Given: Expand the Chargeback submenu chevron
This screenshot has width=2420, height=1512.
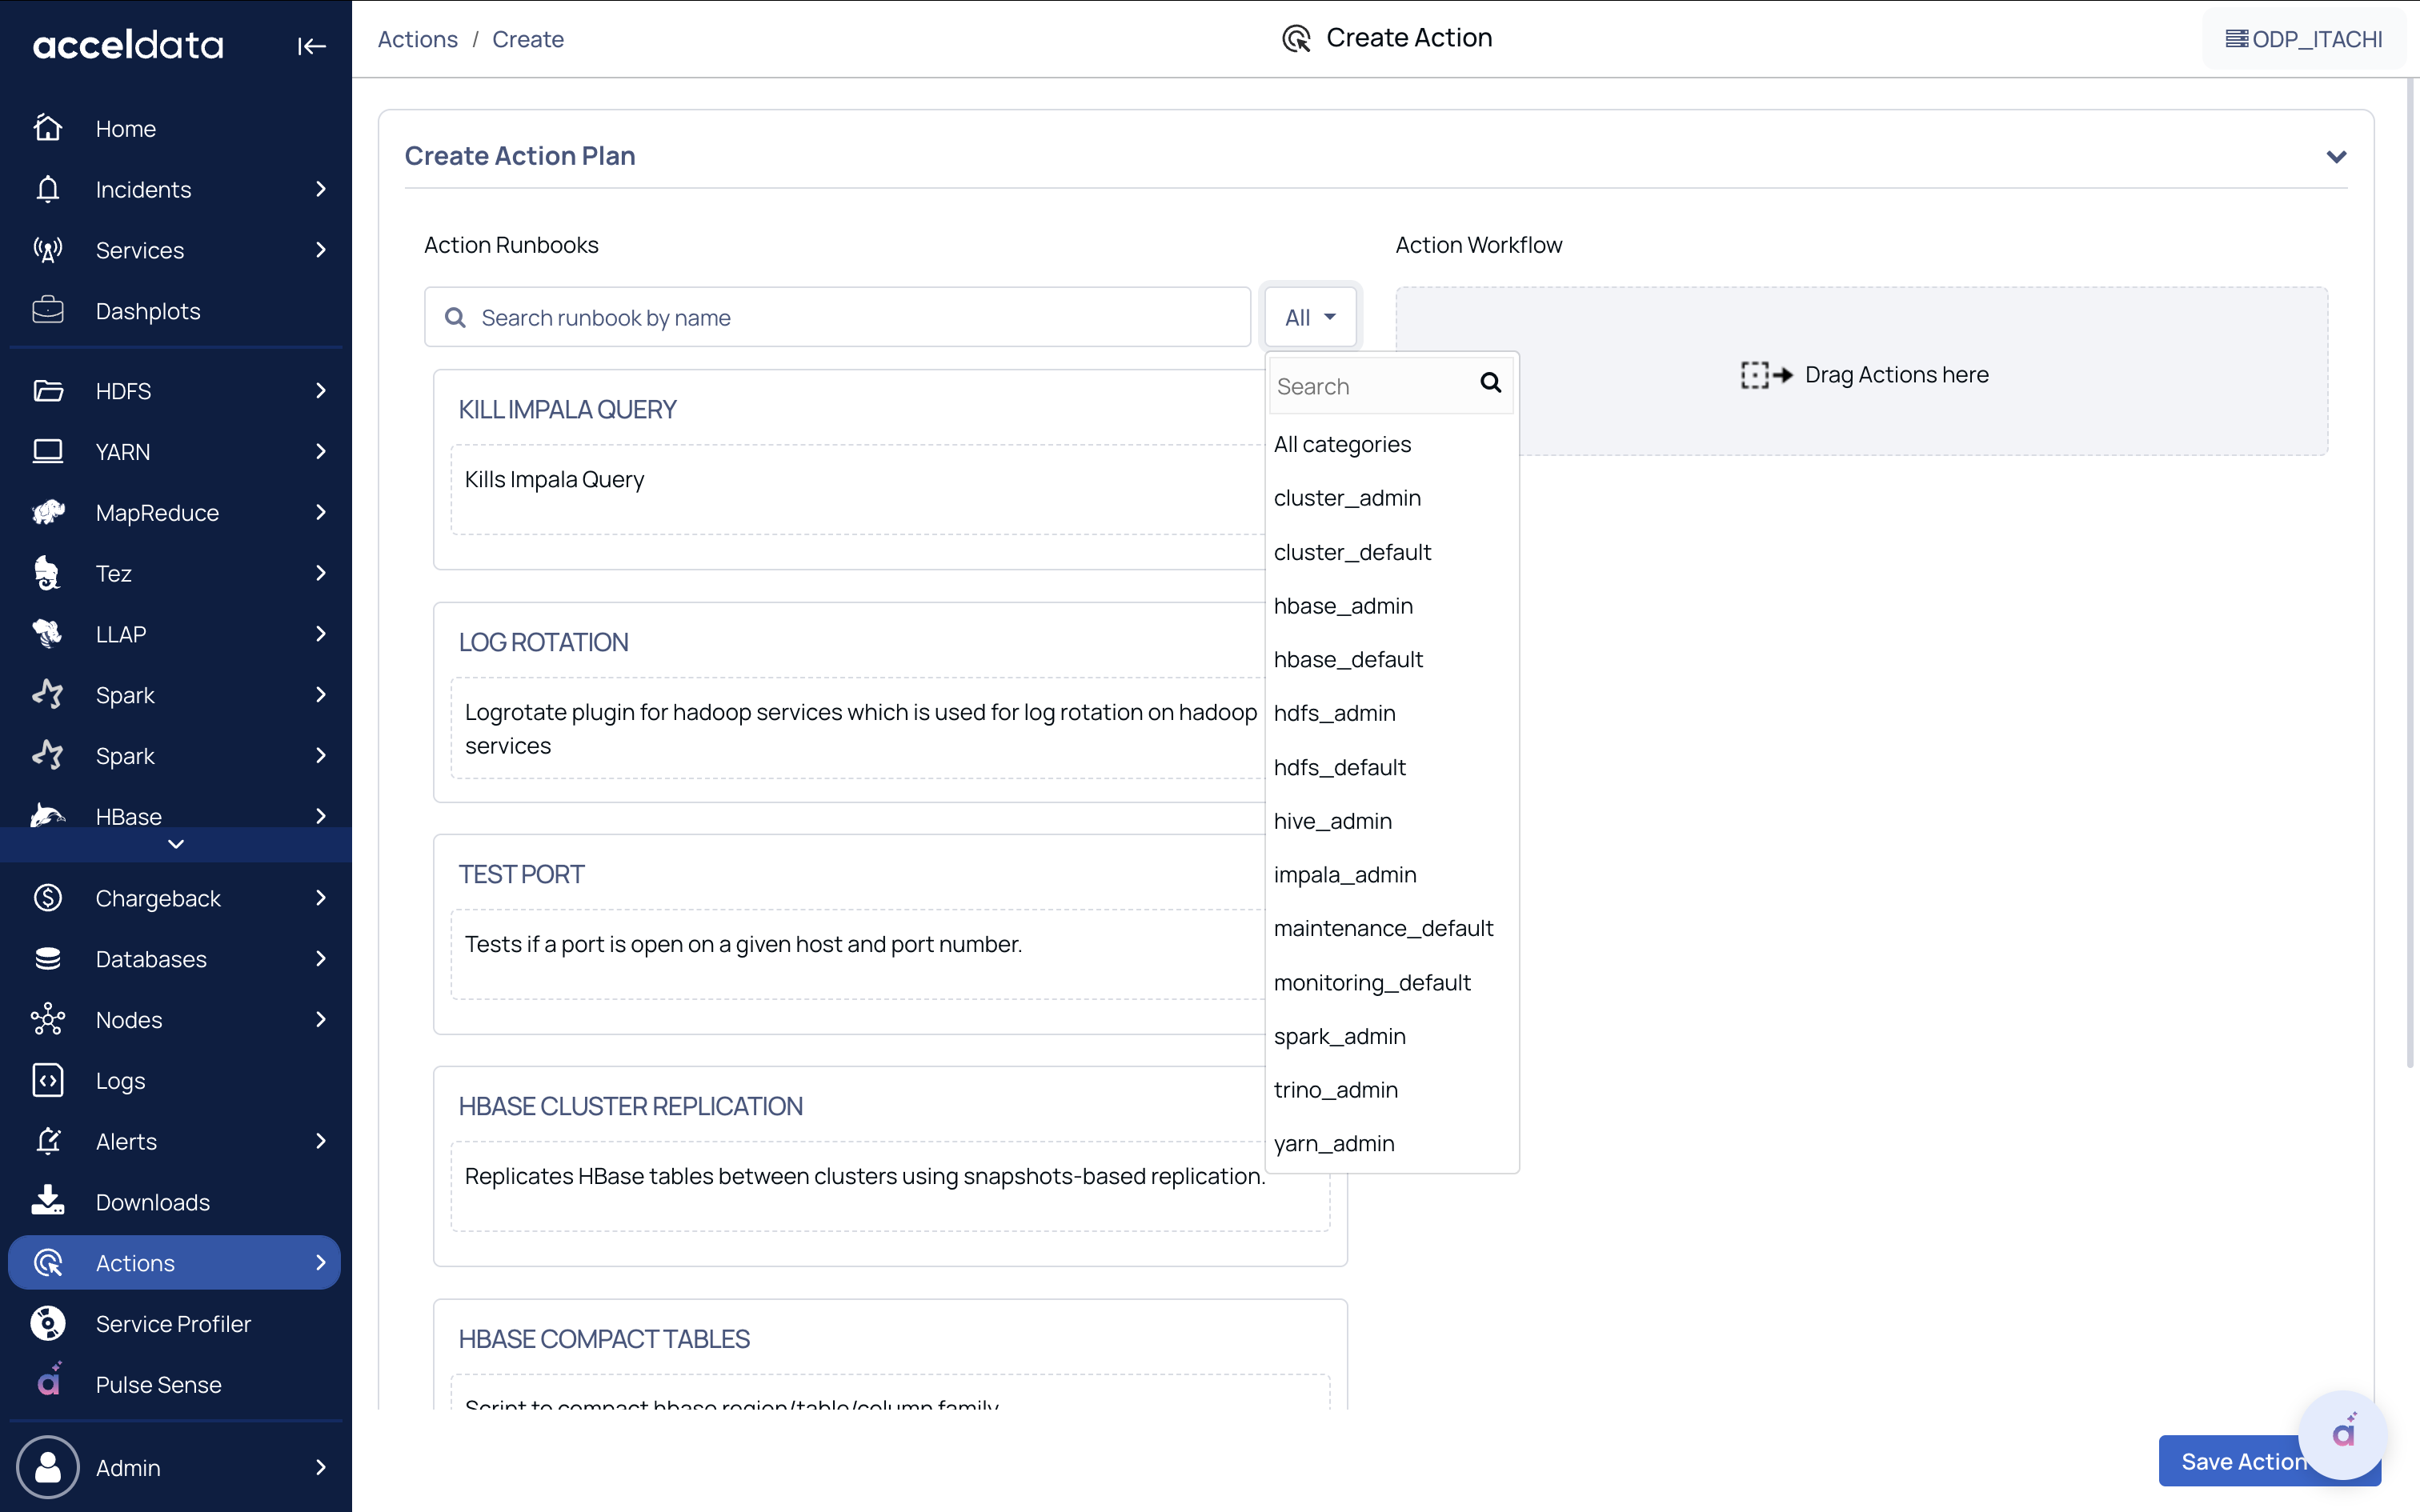Looking at the screenshot, I should [321, 898].
